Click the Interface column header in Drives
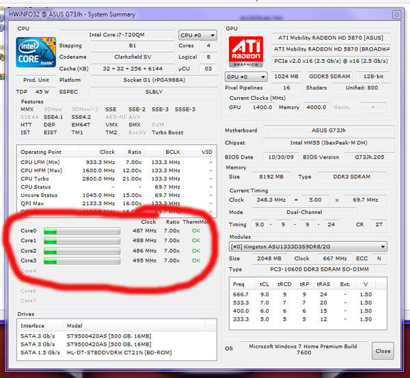The width and height of the screenshot is (410, 378). (41, 325)
